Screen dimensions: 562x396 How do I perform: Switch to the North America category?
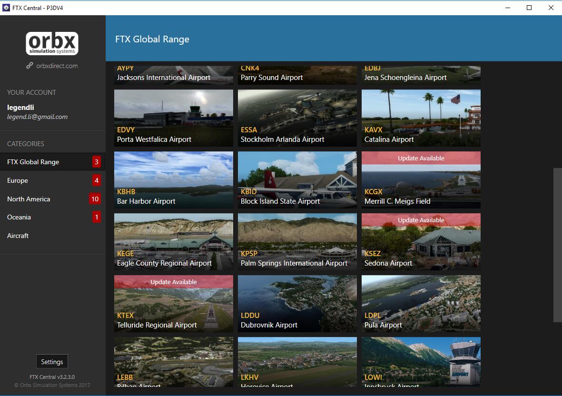coord(29,199)
